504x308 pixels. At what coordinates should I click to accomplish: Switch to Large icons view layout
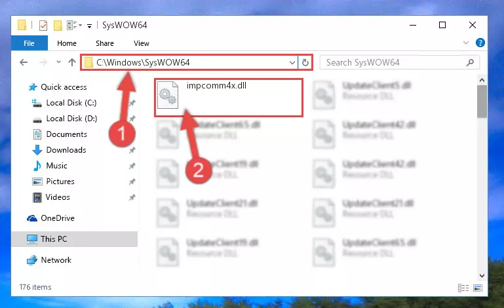(x=478, y=288)
